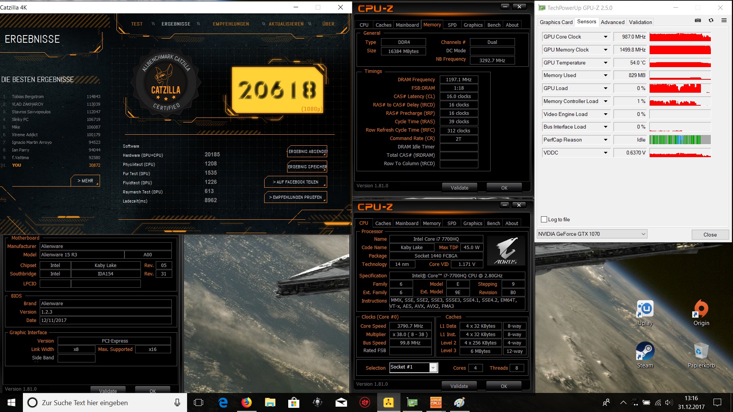Open the NVIDIA GeForce GTX 1070 selector
Image resolution: width=733 pixels, height=412 pixels.
pyautogui.click(x=592, y=234)
